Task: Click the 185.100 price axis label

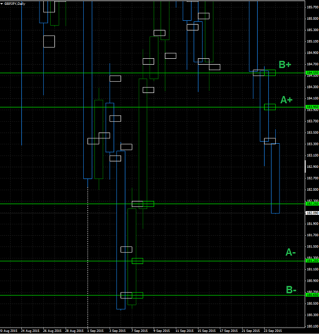Action: pyautogui.click(x=313, y=42)
